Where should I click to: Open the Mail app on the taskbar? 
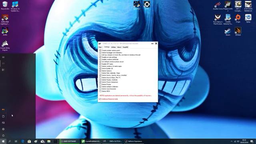[x=42, y=141]
